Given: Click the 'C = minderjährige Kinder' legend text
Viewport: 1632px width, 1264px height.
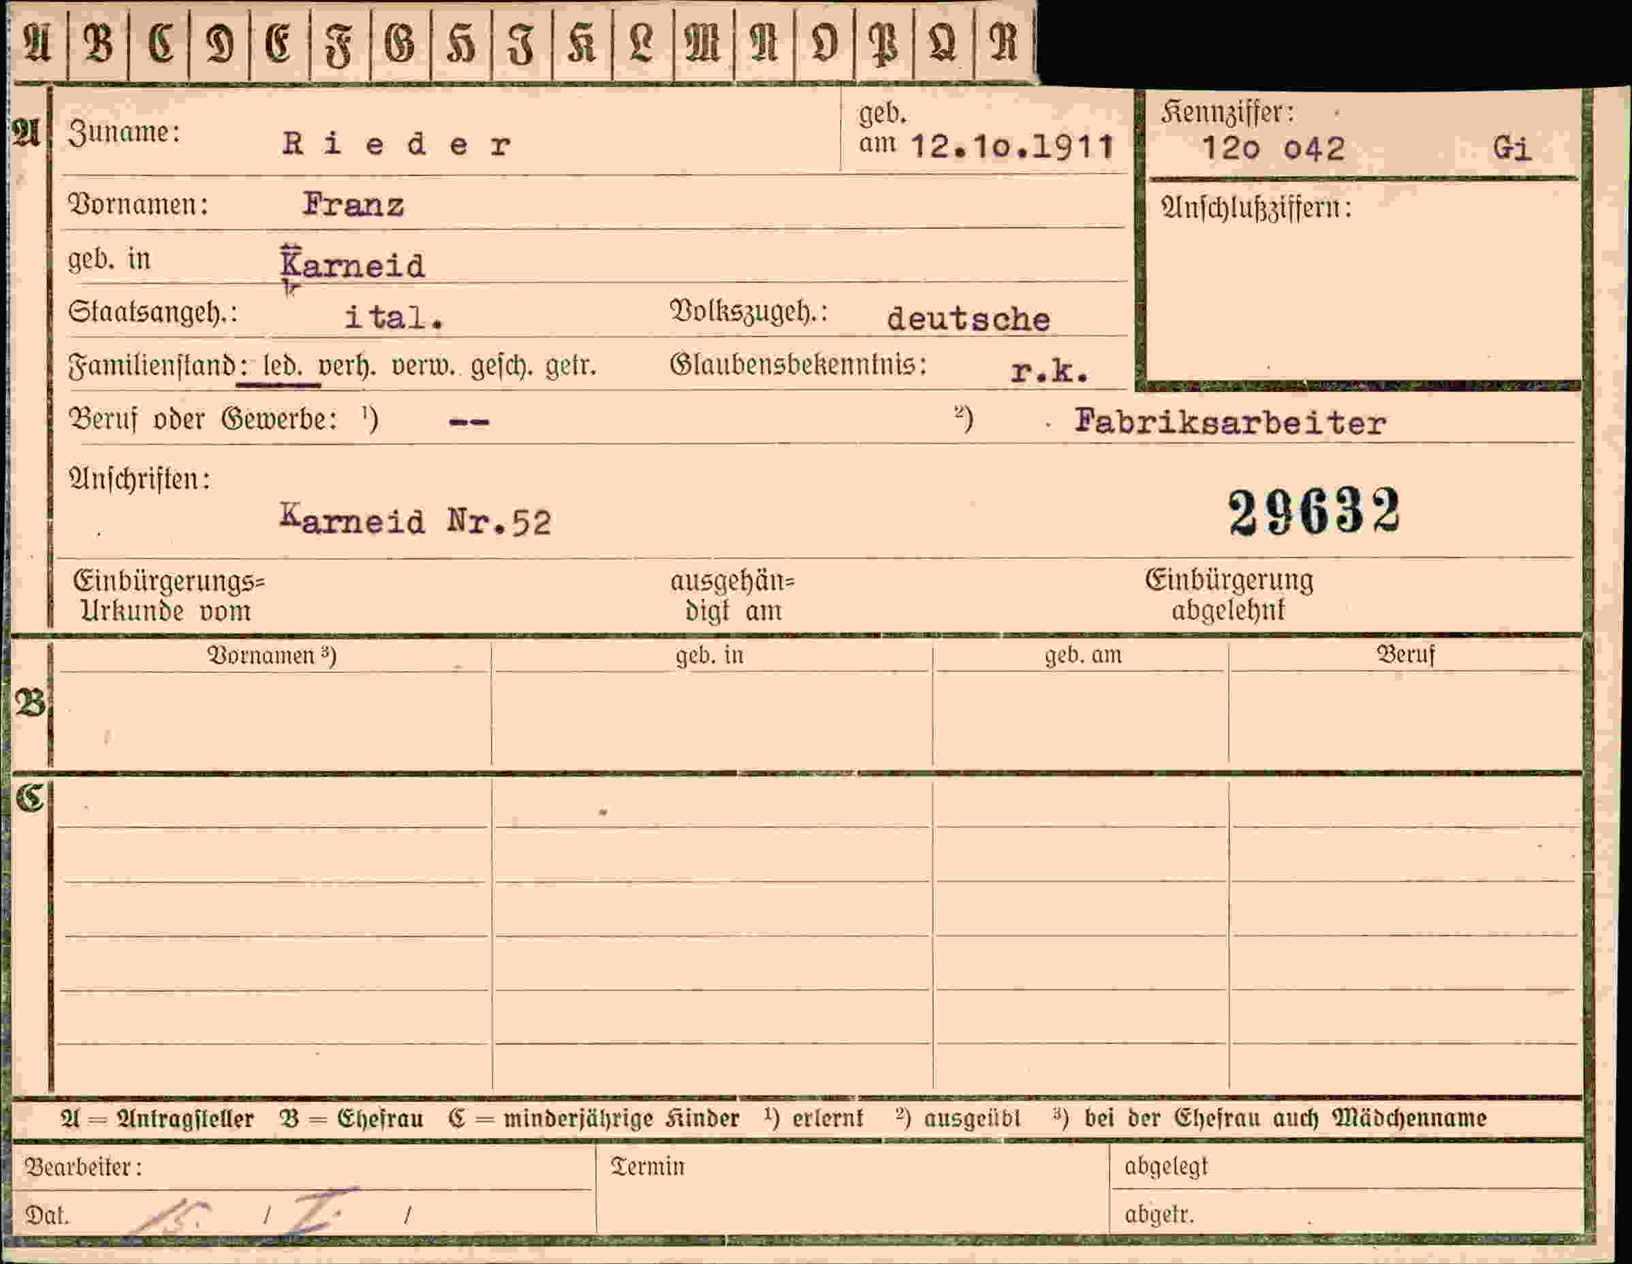Looking at the screenshot, I should 594,1118.
